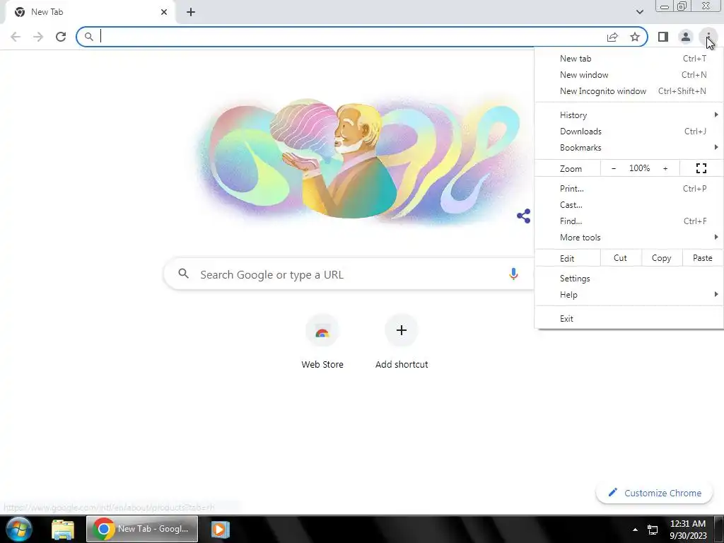The height and width of the screenshot is (543, 724).
Task: Choose New Incognito window
Action: pos(629,91)
